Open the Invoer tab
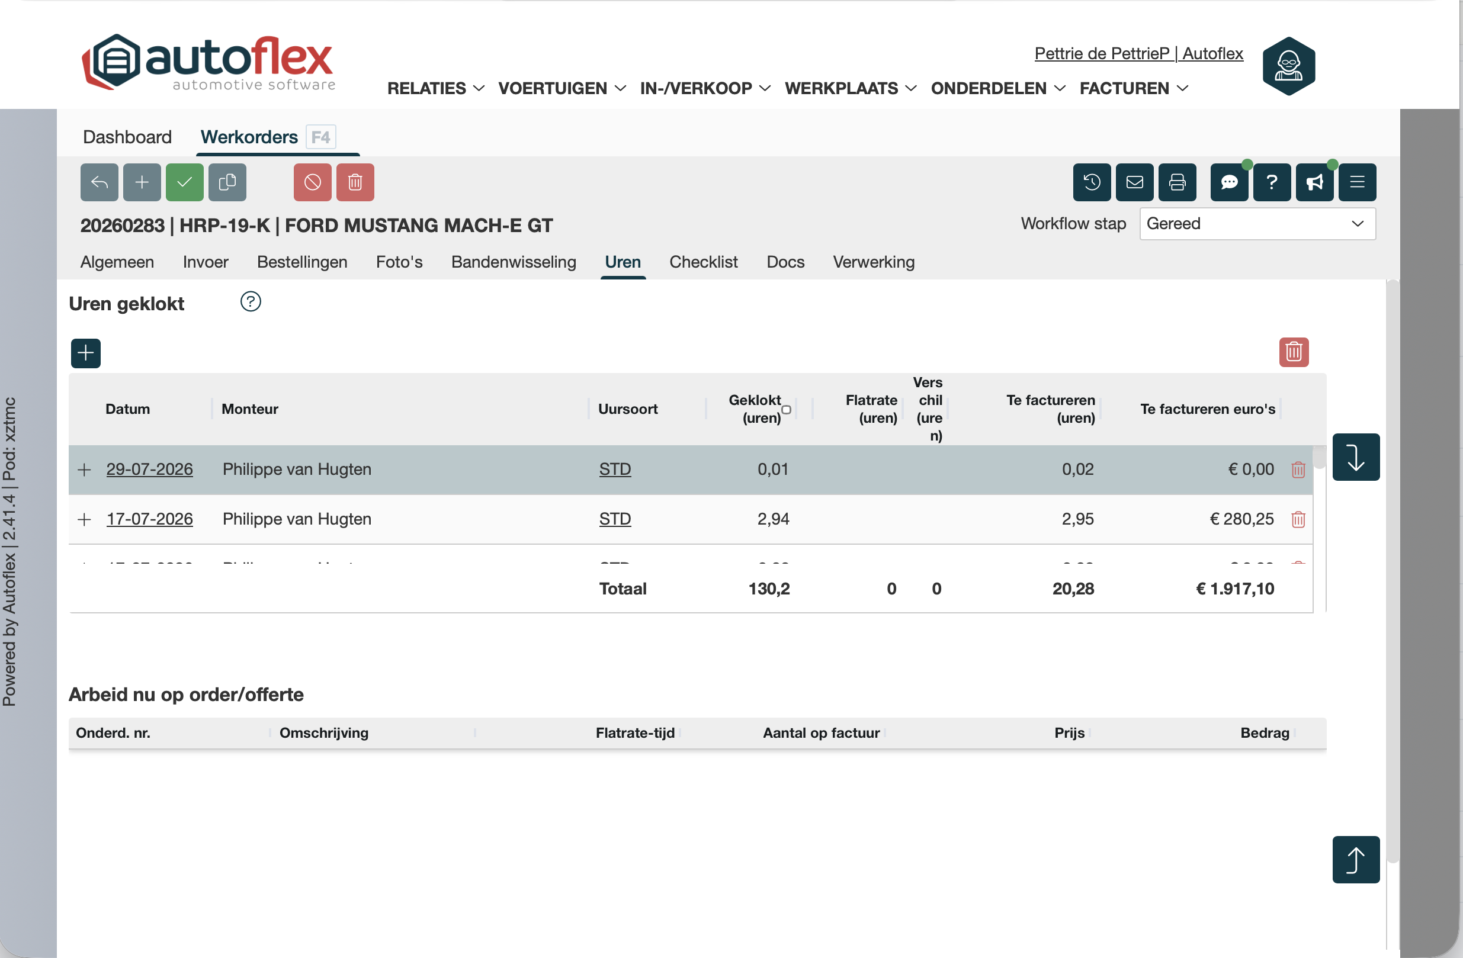Image resolution: width=1463 pixels, height=958 pixels. pyautogui.click(x=206, y=262)
